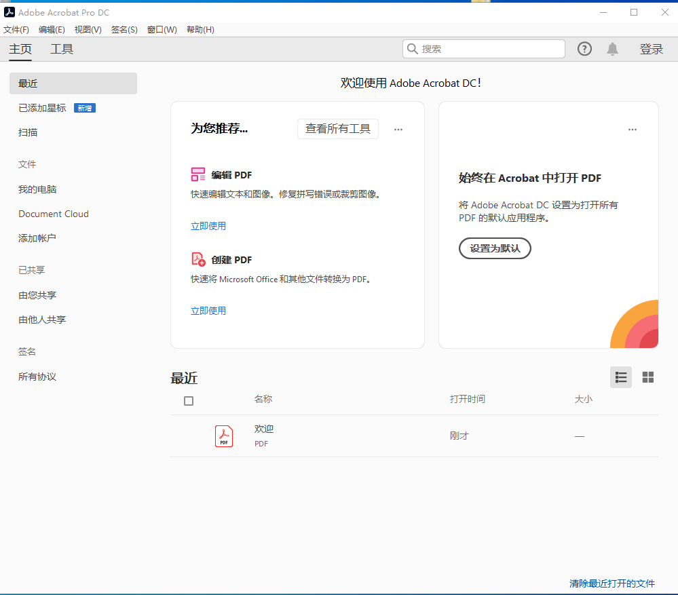Image resolution: width=678 pixels, height=595 pixels.
Task: Switch to the 工具 tab
Action: (x=61, y=48)
